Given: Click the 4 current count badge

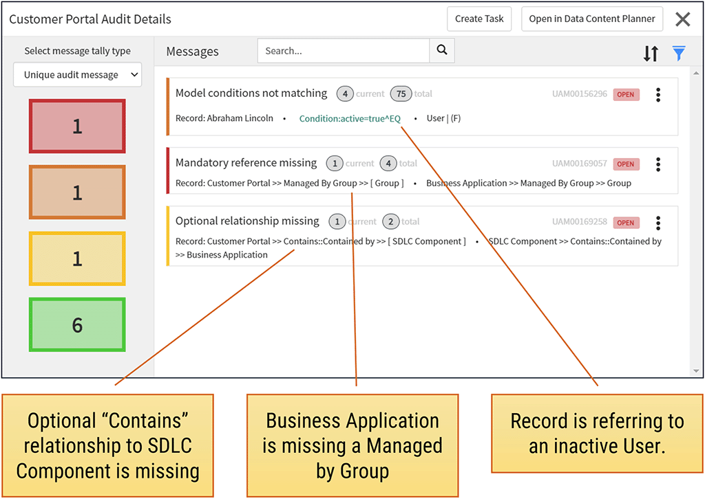Looking at the screenshot, I should [345, 93].
